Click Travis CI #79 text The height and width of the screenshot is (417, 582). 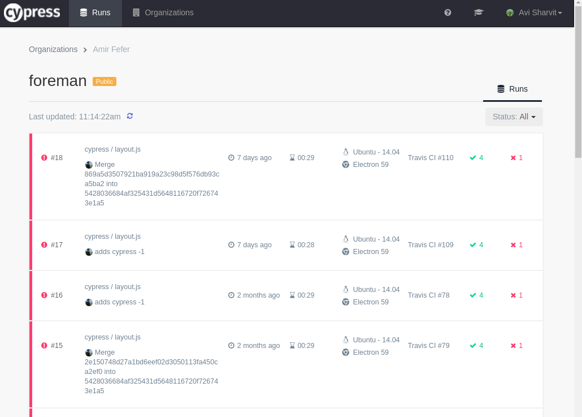[428, 346]
